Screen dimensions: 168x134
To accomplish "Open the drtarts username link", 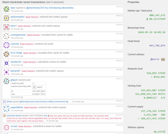I will 9,102.
